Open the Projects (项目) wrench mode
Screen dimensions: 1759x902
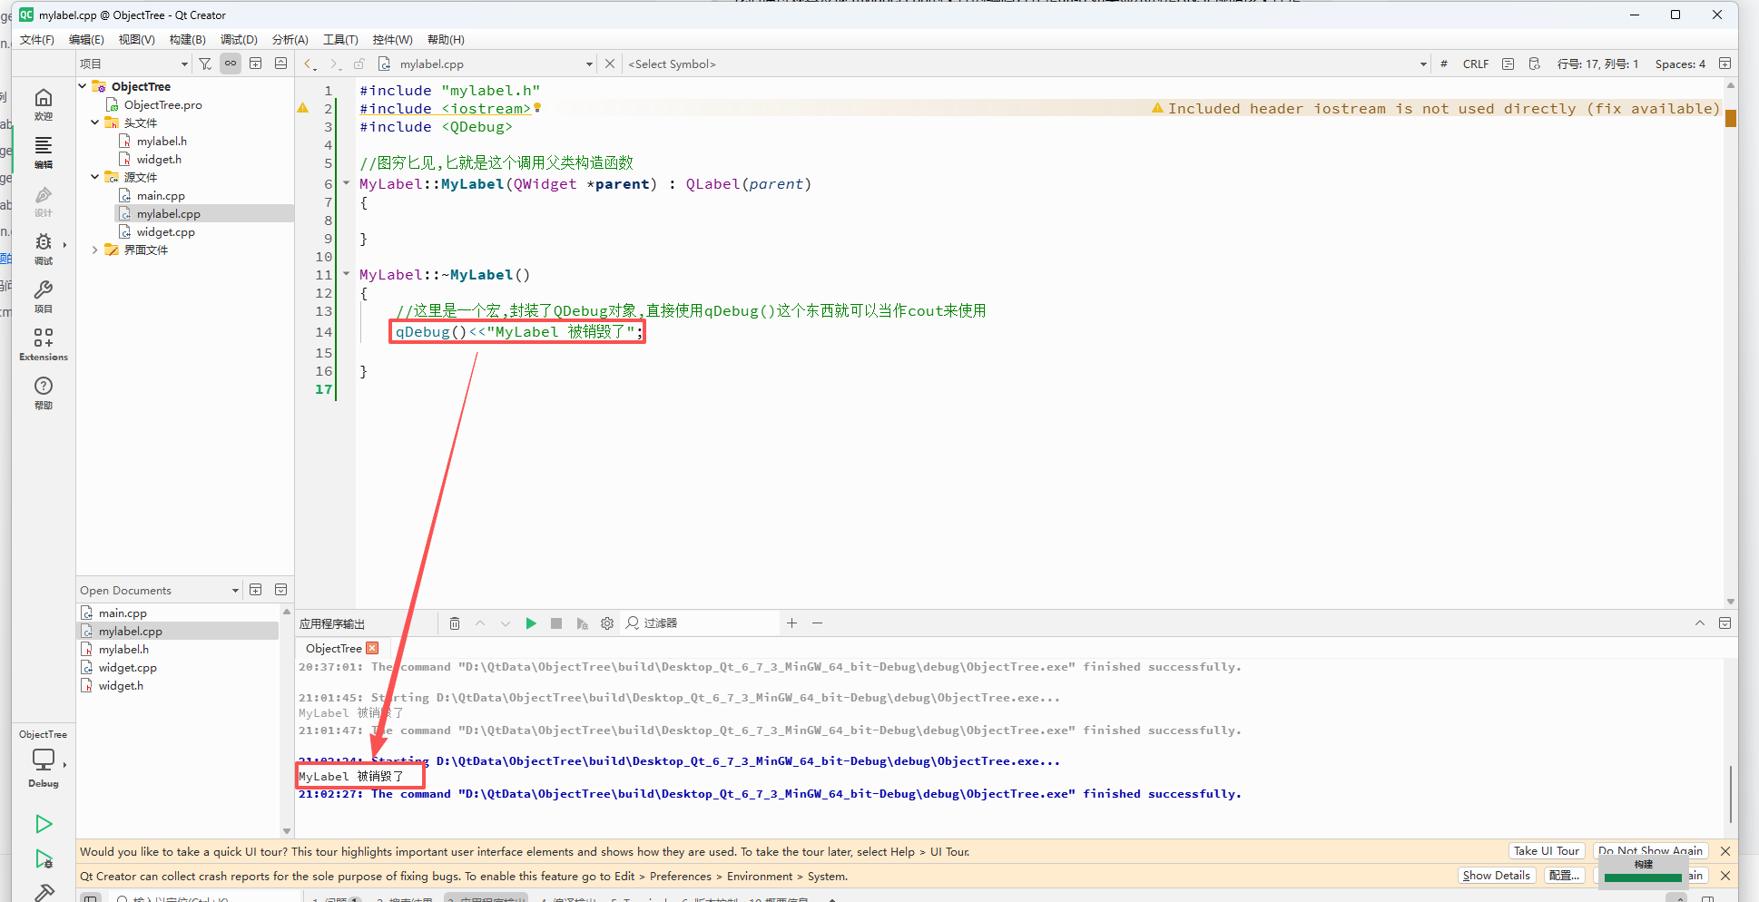(x=43, y=297)
